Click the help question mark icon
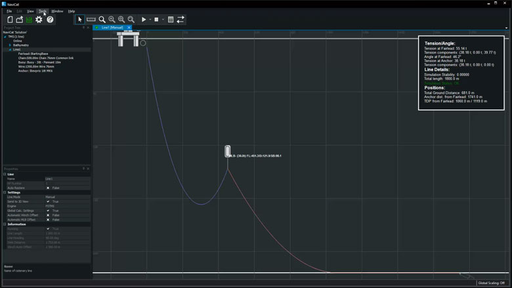Viewport: 512px width, 288px height. tap(50, 20)
